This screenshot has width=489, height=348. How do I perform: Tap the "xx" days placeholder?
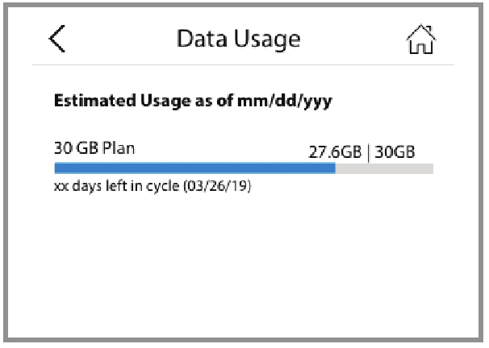click(60, 186)
